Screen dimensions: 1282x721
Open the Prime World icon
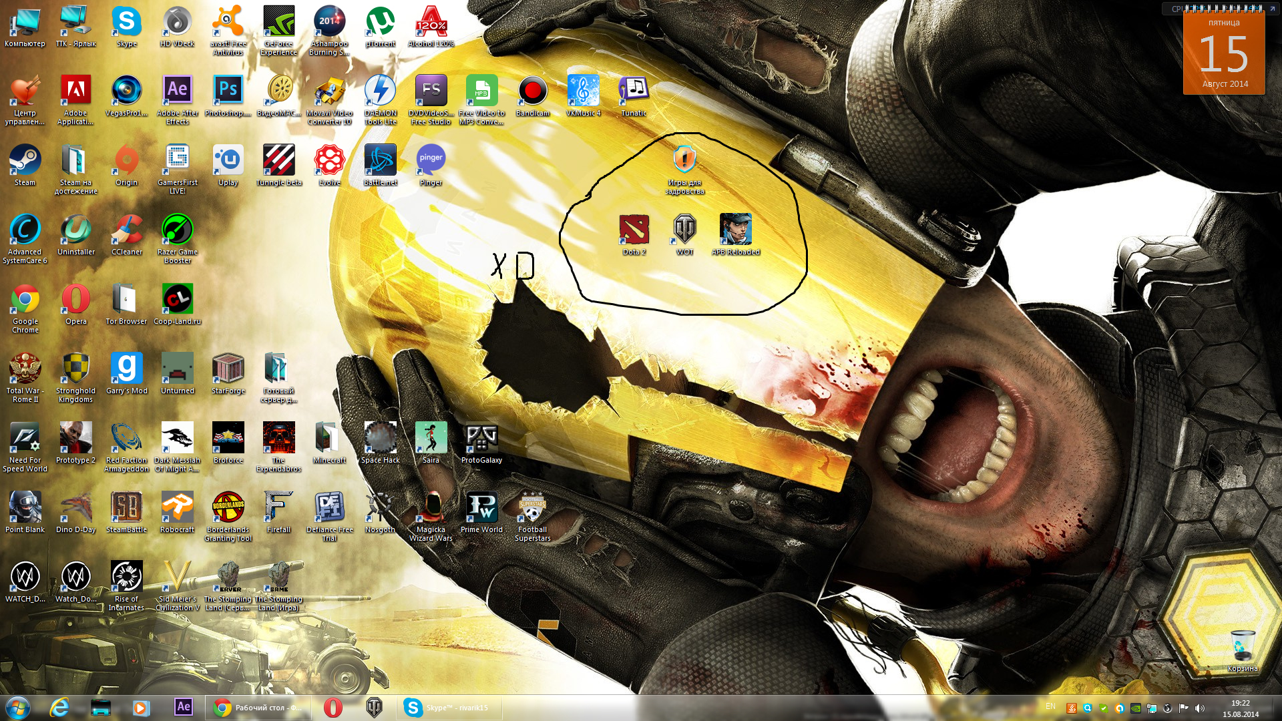tap(481, 512)
